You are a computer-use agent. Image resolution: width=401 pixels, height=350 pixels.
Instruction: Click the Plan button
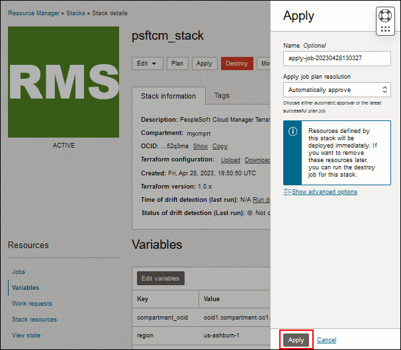[x=177, y=64]
